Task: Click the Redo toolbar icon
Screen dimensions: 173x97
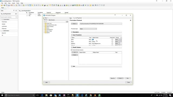Action: [x=21, y=5]
